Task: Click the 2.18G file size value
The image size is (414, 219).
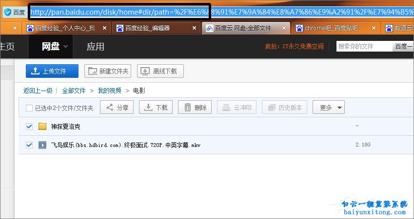Action: (x=363, y=145)
